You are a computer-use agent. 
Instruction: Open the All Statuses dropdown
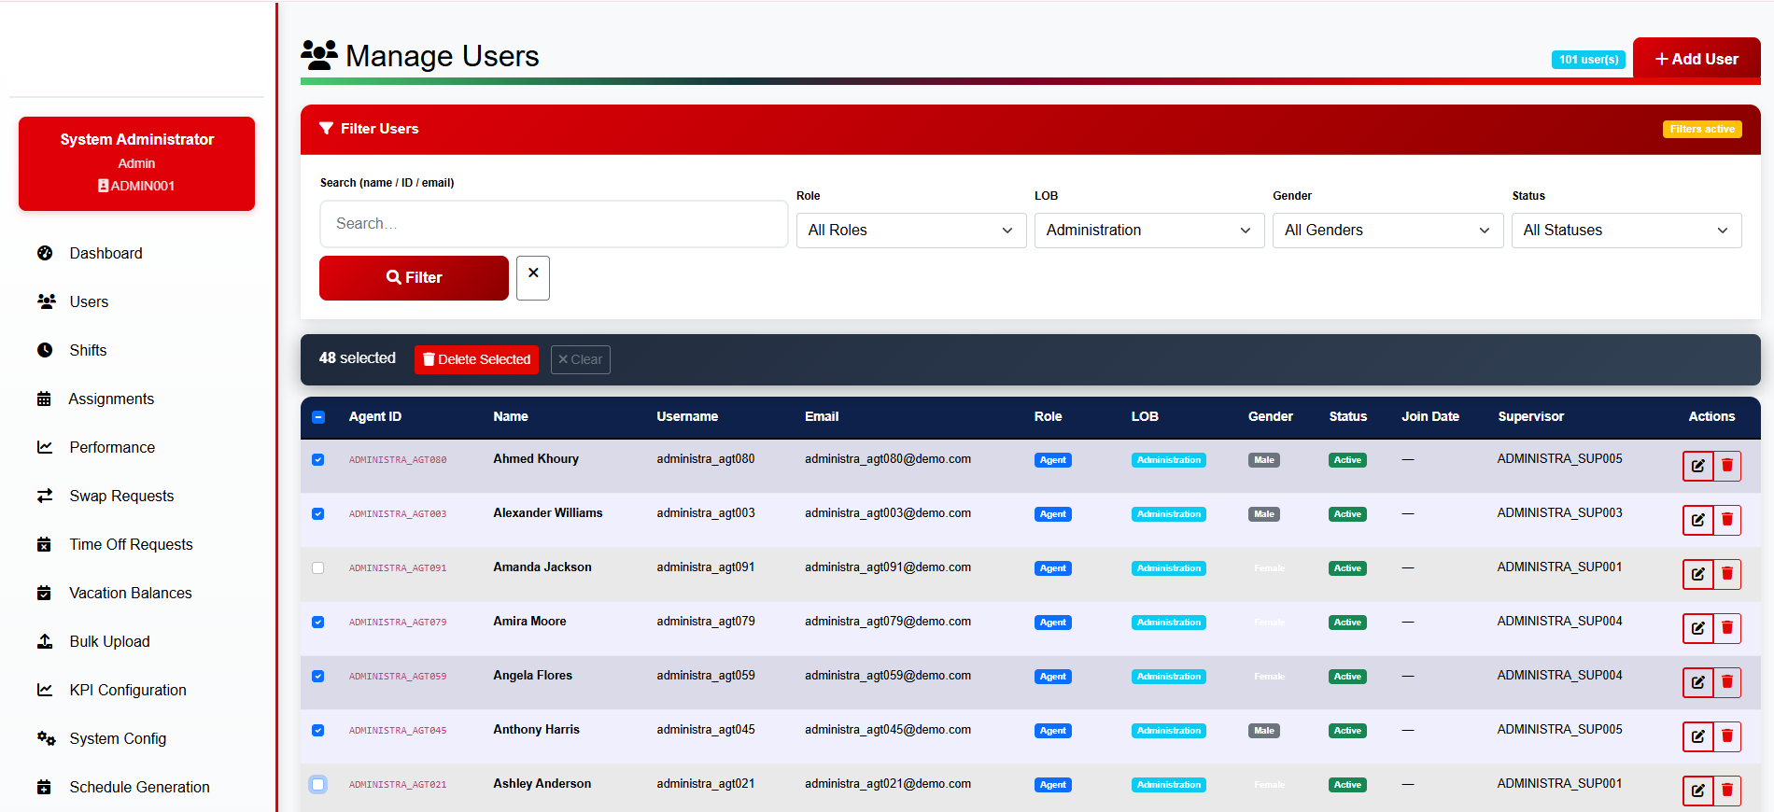pyautogui.click(x=1626, y=231)
